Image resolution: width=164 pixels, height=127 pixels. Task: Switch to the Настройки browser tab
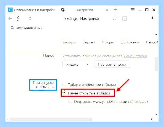coord(84,10)
